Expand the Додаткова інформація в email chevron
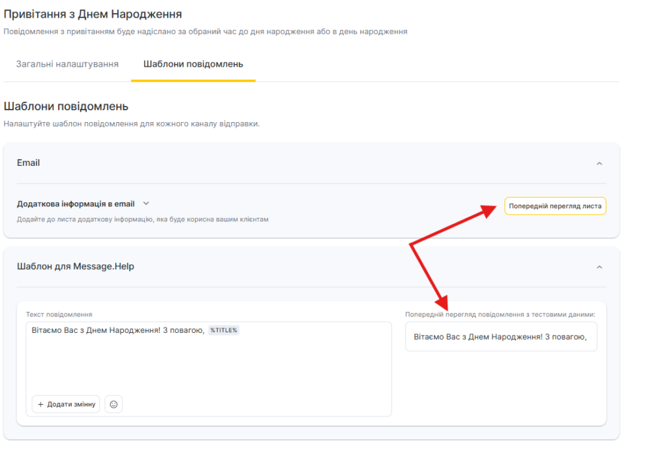668x455 pixels. pyautogui.click(x=146, y=204)
